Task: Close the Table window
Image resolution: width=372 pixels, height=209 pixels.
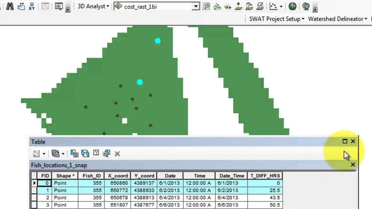Action: pyautogui.click(x=353, y=141)
